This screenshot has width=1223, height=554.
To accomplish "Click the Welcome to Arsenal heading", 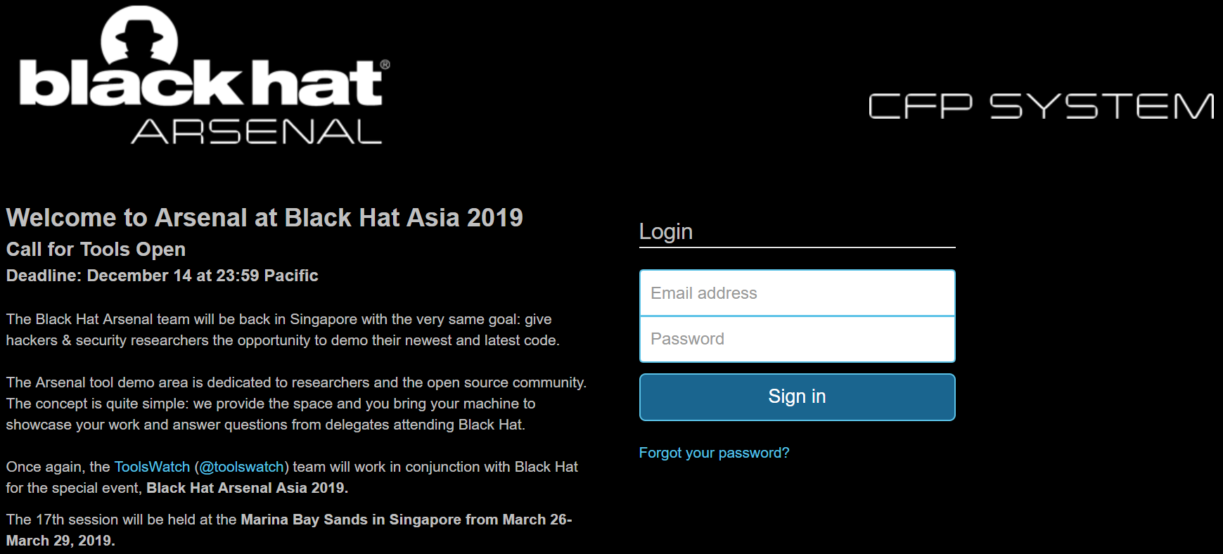I will pyautogui.click(x=264, y=217).
